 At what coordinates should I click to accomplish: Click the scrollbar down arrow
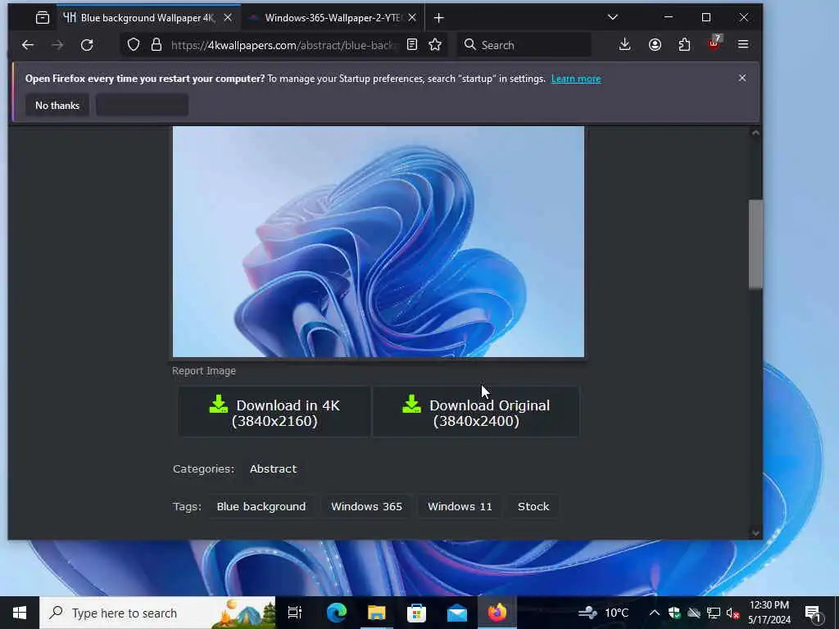click(x=755, y=532)
